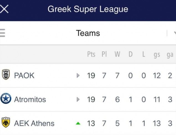Open the Atromitos team name
This screenshot has width=176, height=135.
tap(30, 99)
